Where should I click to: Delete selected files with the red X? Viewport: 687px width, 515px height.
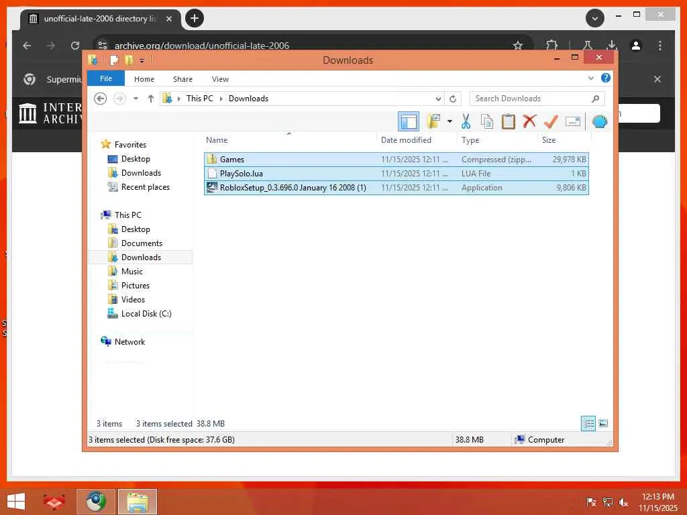pos(529,121)
